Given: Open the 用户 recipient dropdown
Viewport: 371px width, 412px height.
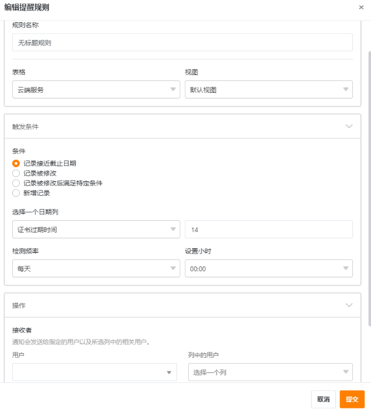Looking at the screenshot, I should pos(94,372).
